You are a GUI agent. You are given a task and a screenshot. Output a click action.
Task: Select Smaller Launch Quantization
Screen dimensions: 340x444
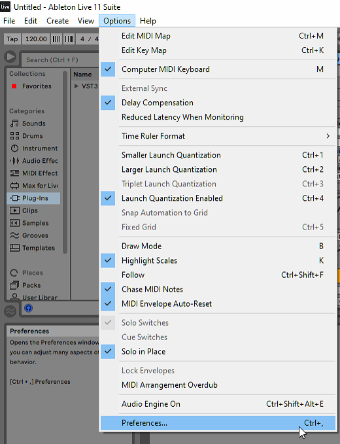(218, 155)
